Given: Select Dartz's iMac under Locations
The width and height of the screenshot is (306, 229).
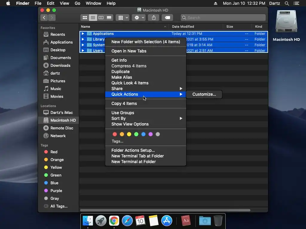Looking at the screenshot, I should coord(61,112).
